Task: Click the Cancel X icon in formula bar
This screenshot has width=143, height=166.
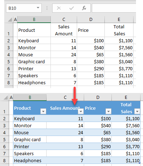Action: click(59, 8)
